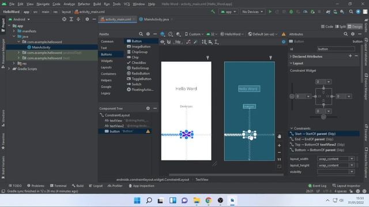
Task: Collapse the Layout section in Attributes
Action: (x=291, y=63)
